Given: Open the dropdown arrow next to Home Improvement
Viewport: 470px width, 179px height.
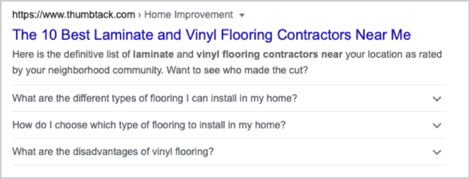Looking at the screenshot, I should point(242,15).
